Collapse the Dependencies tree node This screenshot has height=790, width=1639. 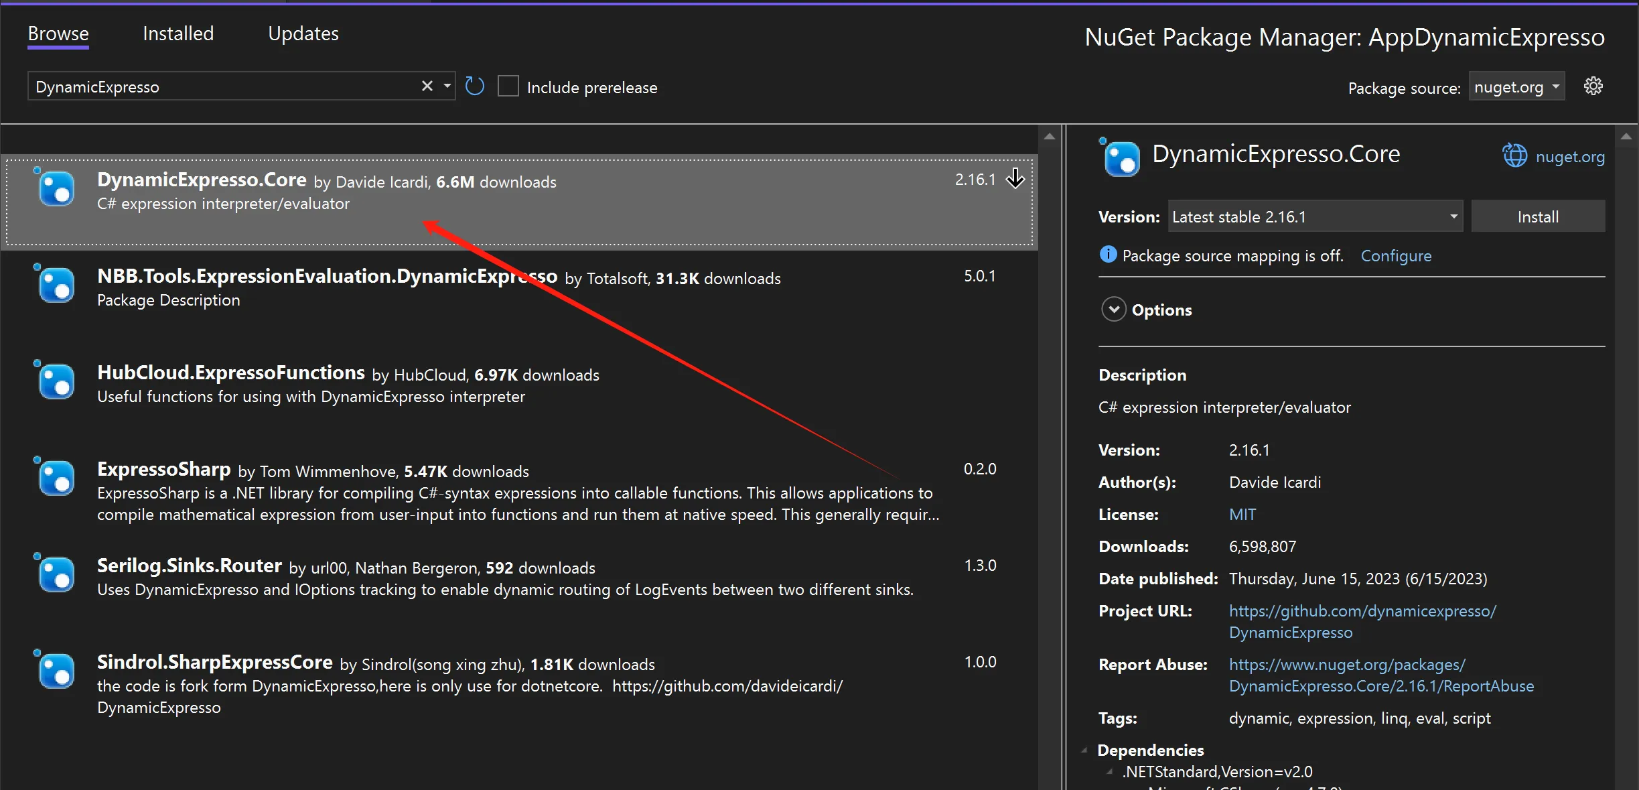tap(1084, 750)
